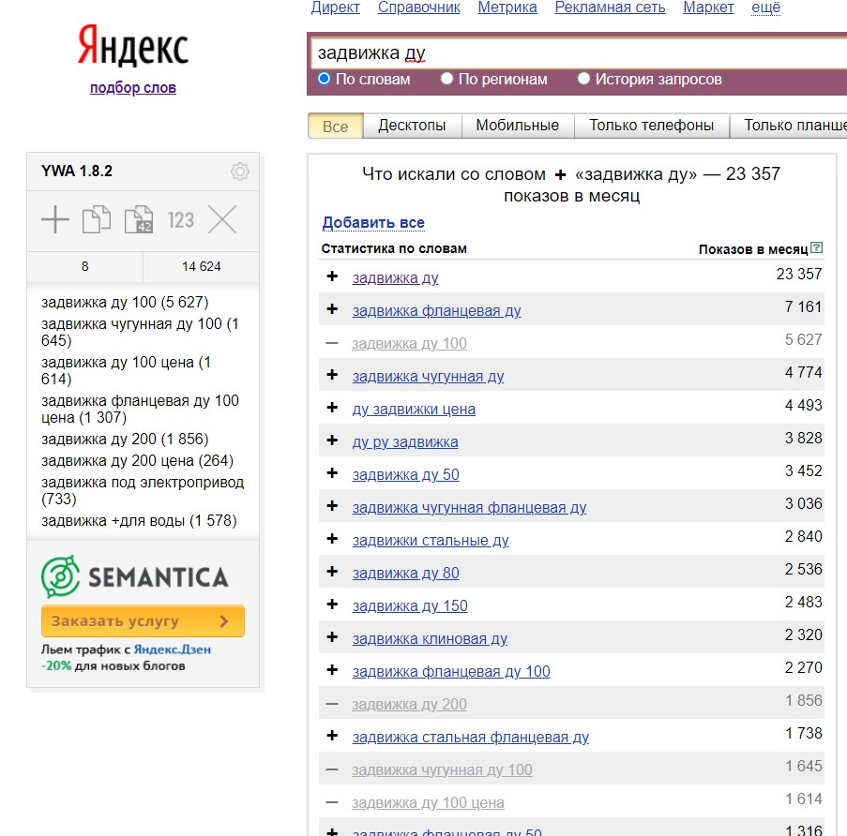Select 'задвижка ду 100 (5 627)' in YWA list

[x=125, y=302]
